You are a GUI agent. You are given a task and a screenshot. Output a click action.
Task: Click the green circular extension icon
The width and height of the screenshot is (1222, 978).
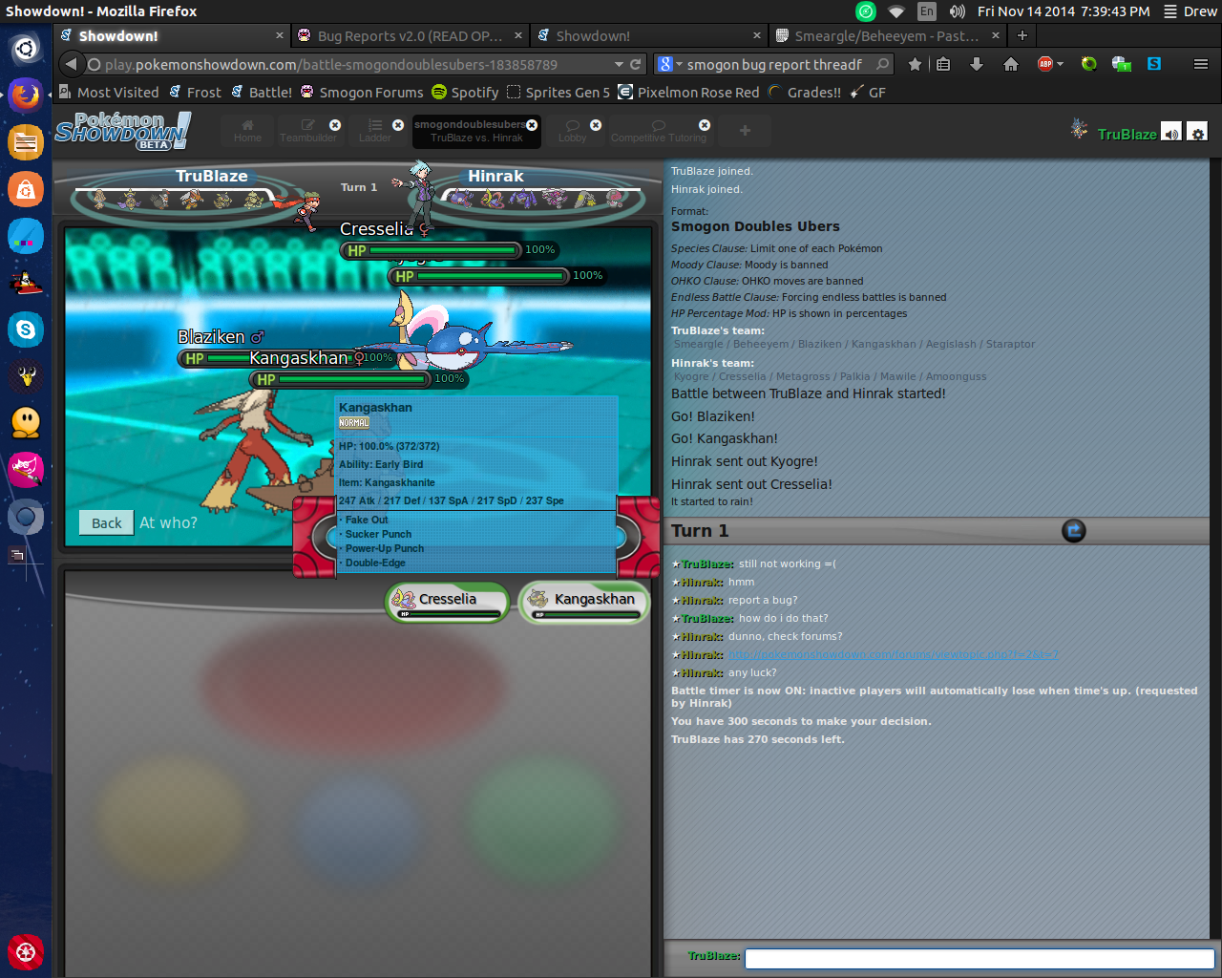coord(1088,64)
